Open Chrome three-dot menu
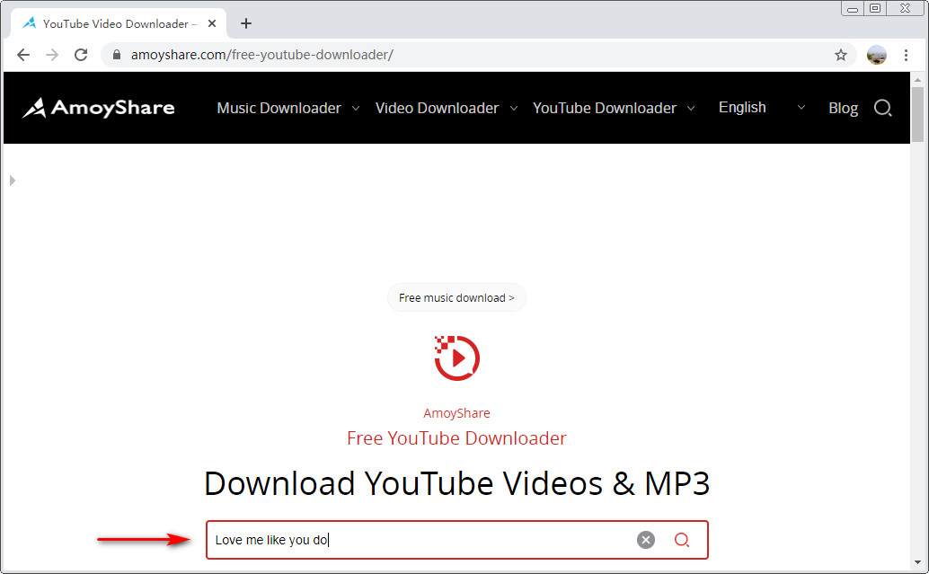929x574 pixels. click(x=906, y=55)
